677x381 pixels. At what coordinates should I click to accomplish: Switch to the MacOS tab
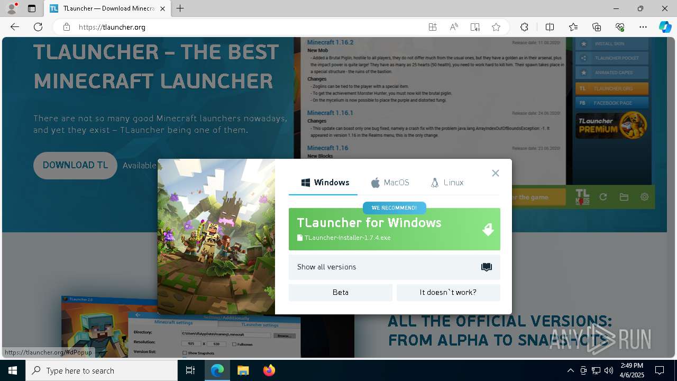pyautogui.click(x=390, y=183)
